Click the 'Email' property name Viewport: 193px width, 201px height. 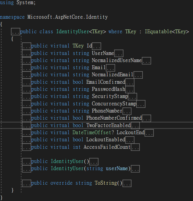pos(99,68)
